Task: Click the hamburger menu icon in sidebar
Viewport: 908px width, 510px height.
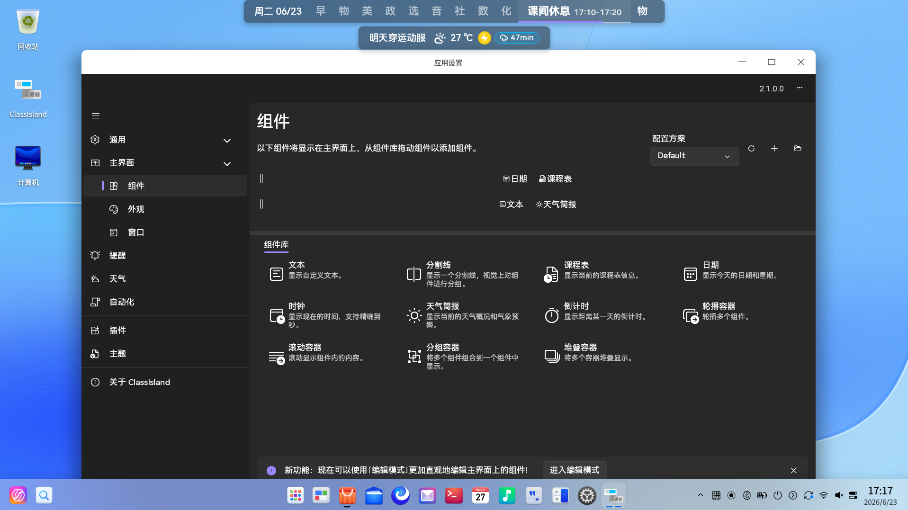Action: (95, 116)
